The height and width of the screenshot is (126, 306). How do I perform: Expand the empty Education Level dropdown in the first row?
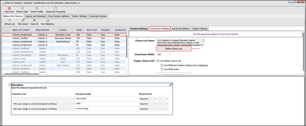[73, 99]
